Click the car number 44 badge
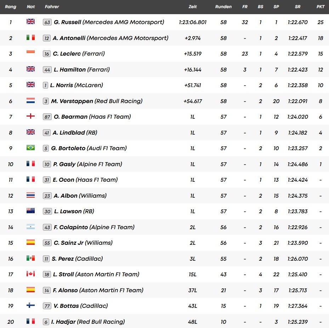Image resolution: width=329 pixels, height=328 pixels. (x=47, y=70)
